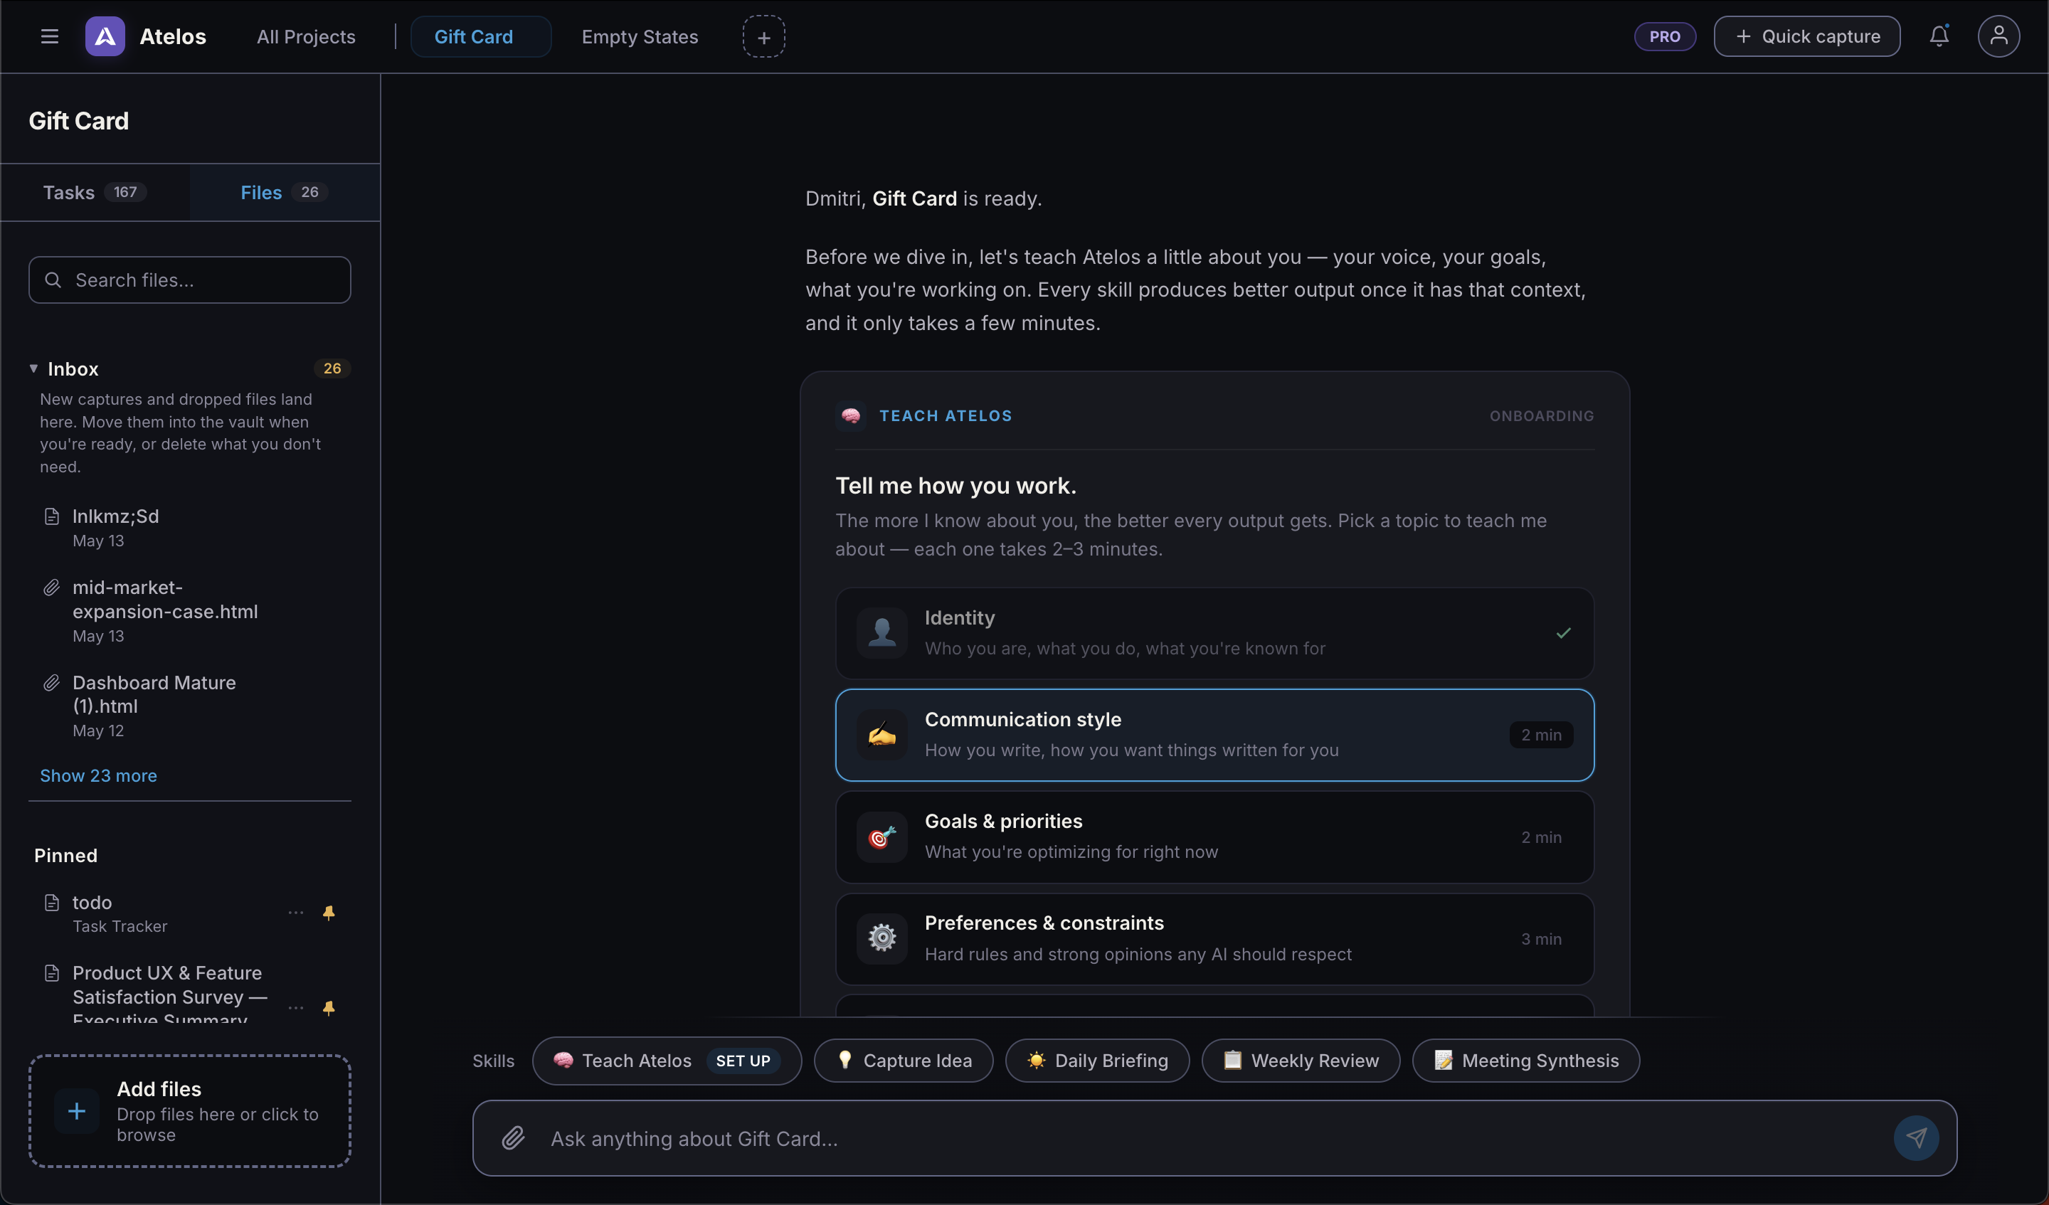Open the user profile avatar
Screen dimensions: 2049x1205
[x=1998, y=36]
